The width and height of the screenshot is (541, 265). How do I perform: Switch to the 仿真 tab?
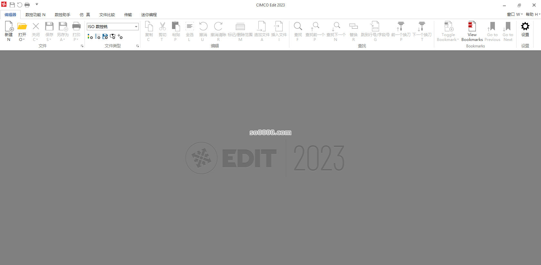click(85, 15)
